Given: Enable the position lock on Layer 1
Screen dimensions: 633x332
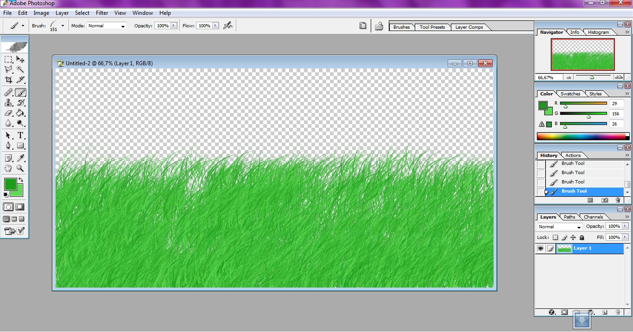Looking at the screenshot, I should (573, 237).
